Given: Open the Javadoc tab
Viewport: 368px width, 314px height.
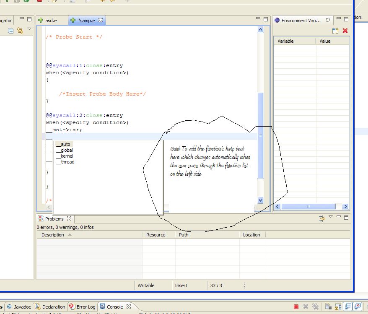Looking at the screenshot, I should (19, 307).
